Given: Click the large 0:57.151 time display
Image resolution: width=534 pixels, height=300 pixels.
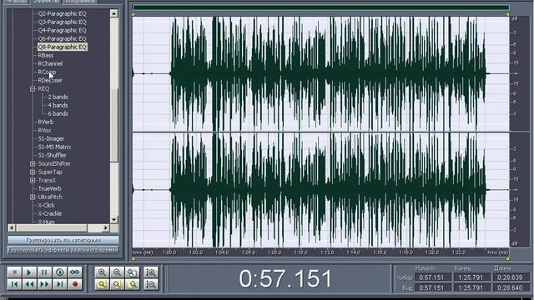Looking at the screenshot, I should point(285,278).
